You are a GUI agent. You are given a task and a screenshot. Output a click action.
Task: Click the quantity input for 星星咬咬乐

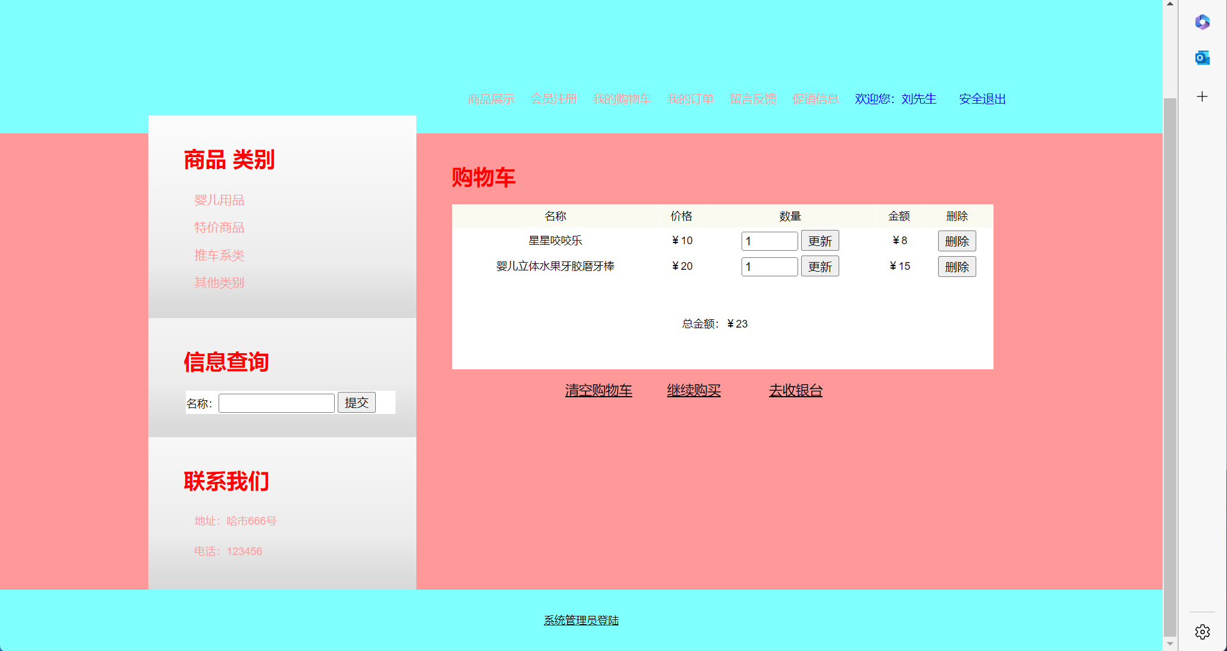click(769, 241)
